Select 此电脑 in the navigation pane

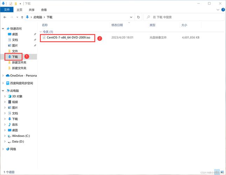[14, 91]
